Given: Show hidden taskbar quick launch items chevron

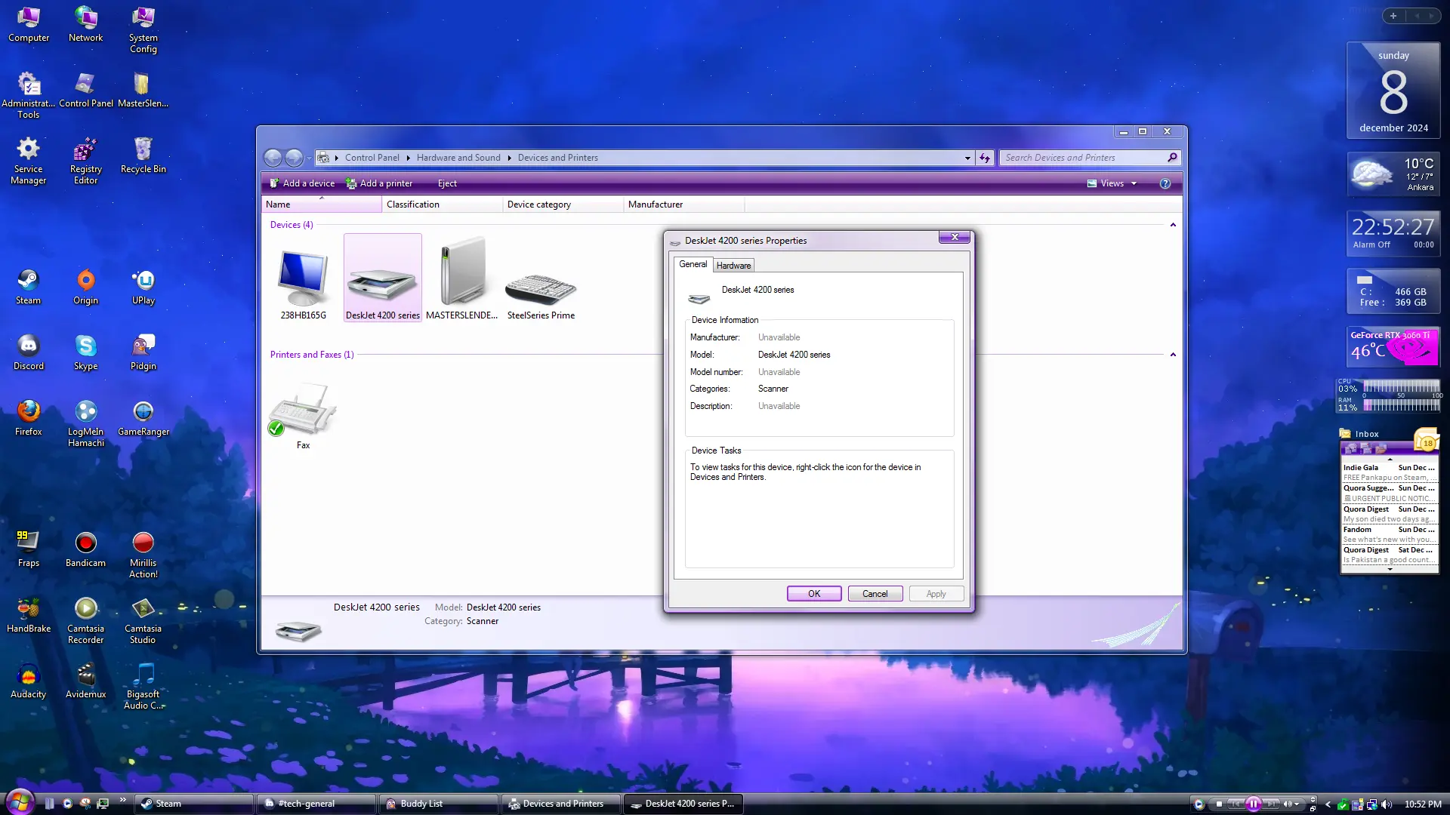Looking at the screenshot, I should click(122, 801).
